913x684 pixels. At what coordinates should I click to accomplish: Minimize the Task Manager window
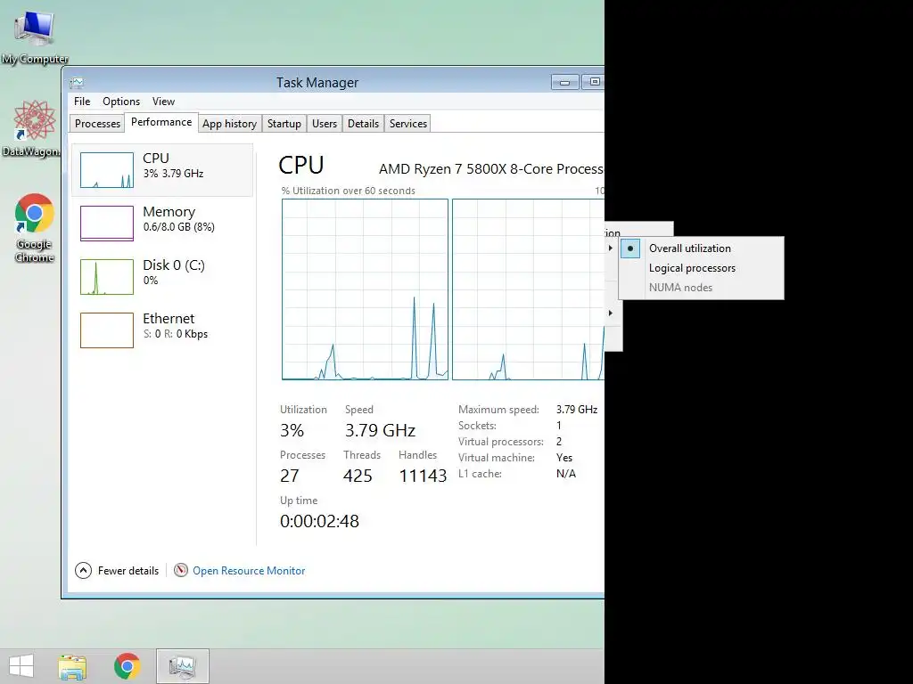(564, 82)
